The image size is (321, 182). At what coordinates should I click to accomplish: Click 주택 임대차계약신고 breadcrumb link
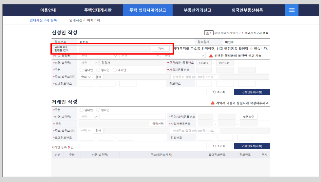227,33
